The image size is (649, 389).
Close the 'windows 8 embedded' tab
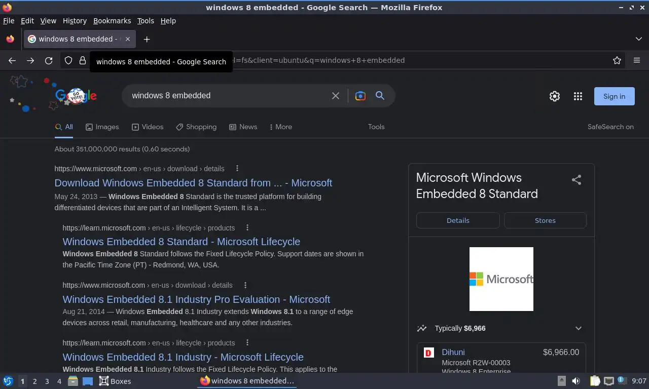tap(128, 39)
